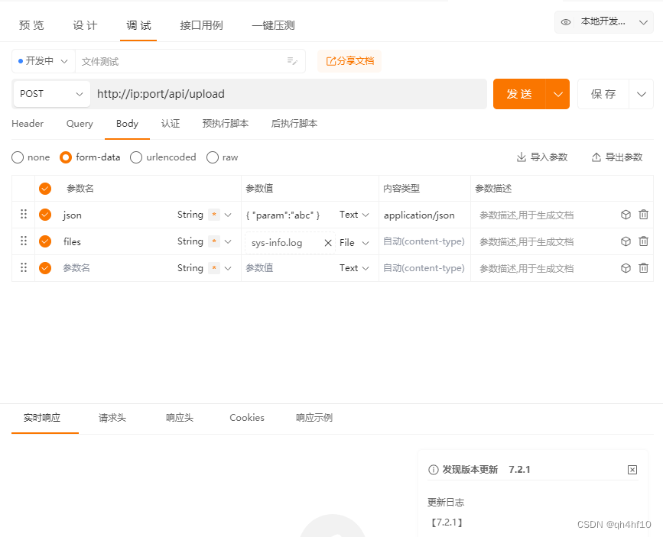Click the eye icon beside 本地开发 environment
The image size is (663, 537).
pyautogui.click(x=565, y=21)
